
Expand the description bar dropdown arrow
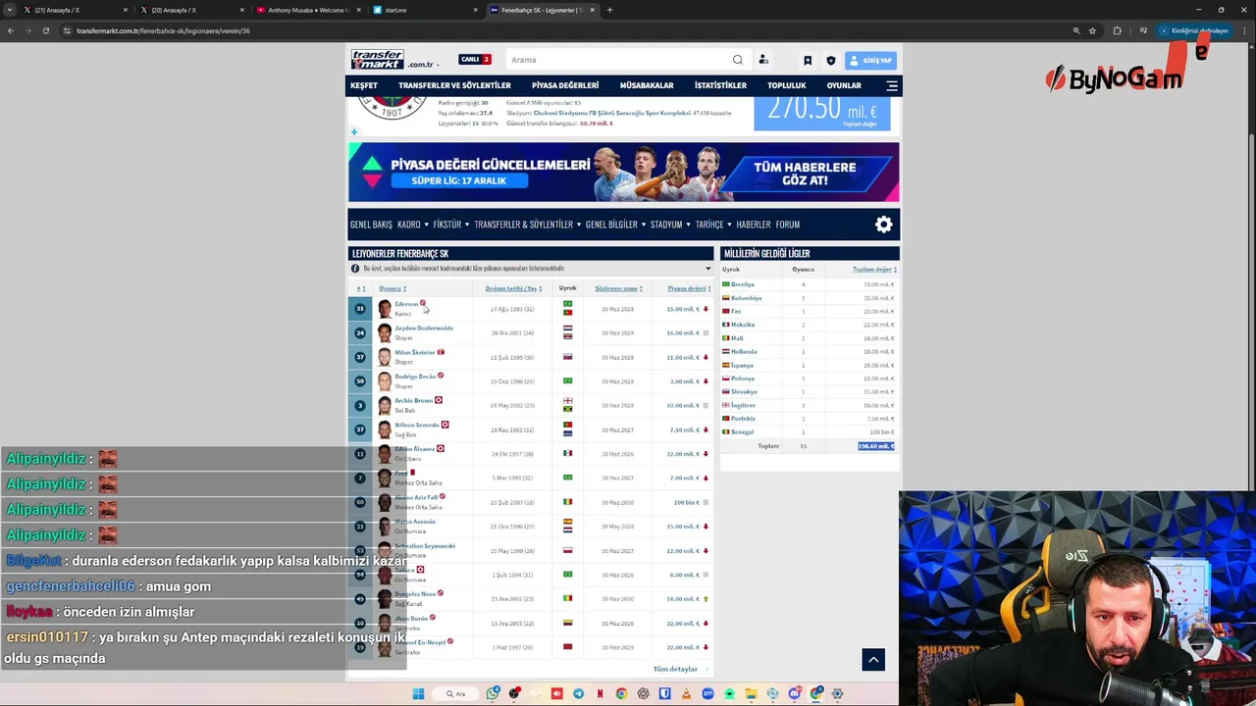(707, 269)
